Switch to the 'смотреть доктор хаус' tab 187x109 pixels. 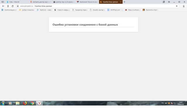click(41, 2)
